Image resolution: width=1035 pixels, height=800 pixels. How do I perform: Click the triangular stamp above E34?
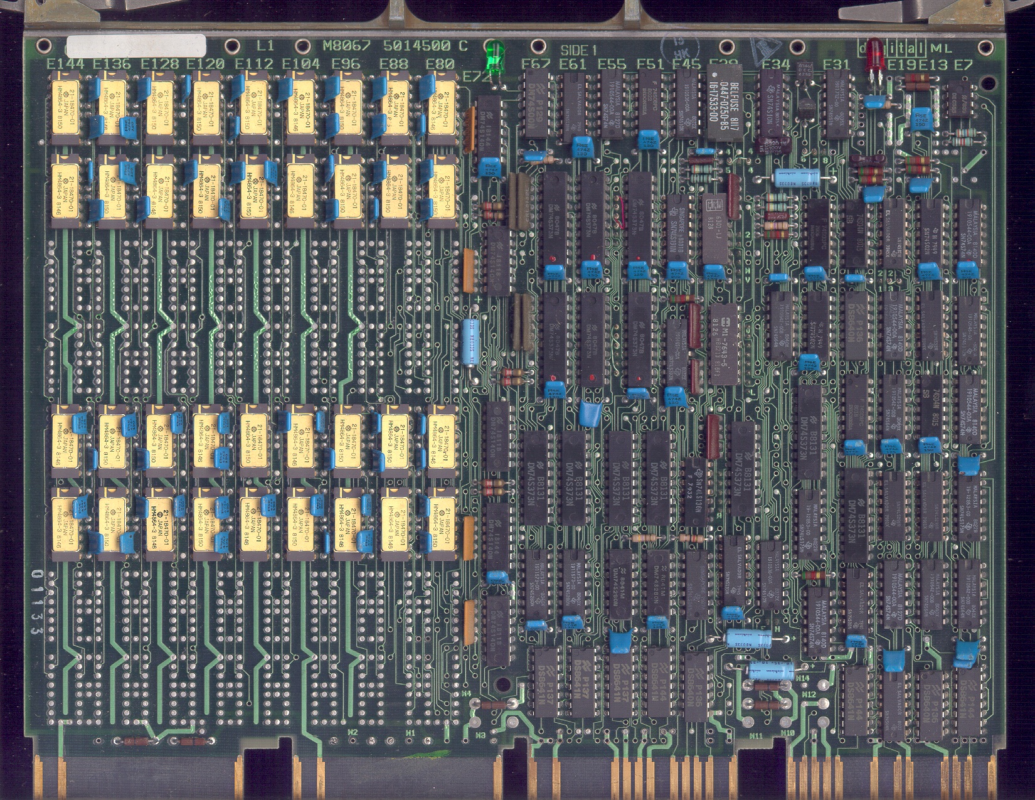point(766,48)
